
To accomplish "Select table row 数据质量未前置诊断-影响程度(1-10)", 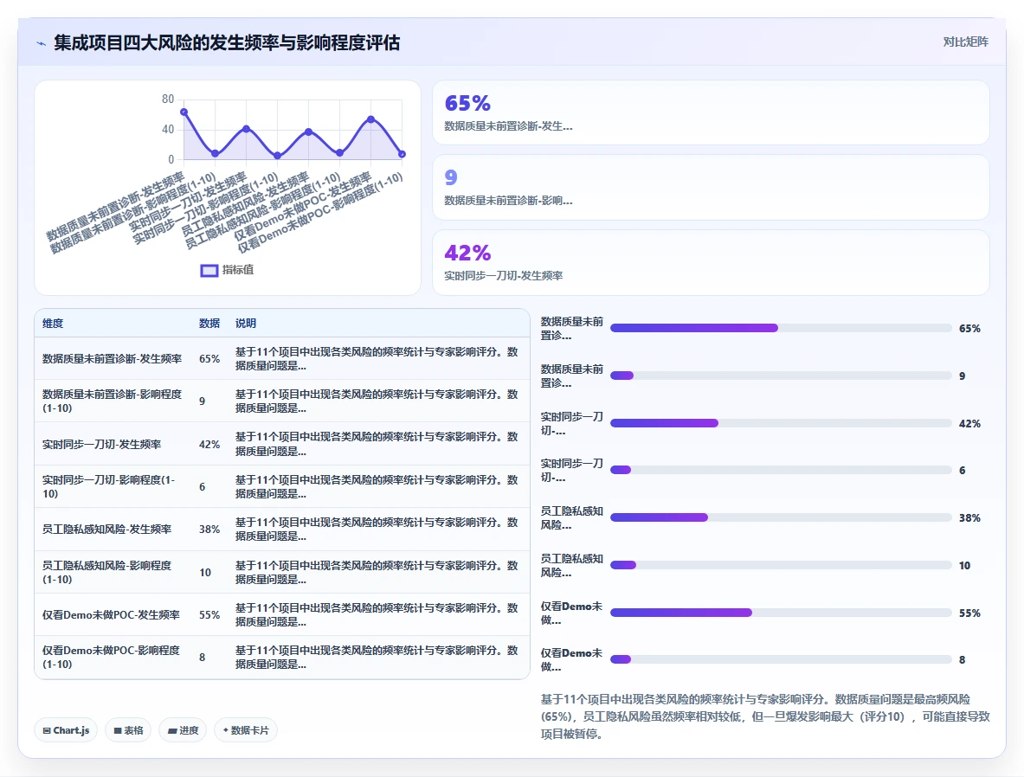I will click(281, 401).
